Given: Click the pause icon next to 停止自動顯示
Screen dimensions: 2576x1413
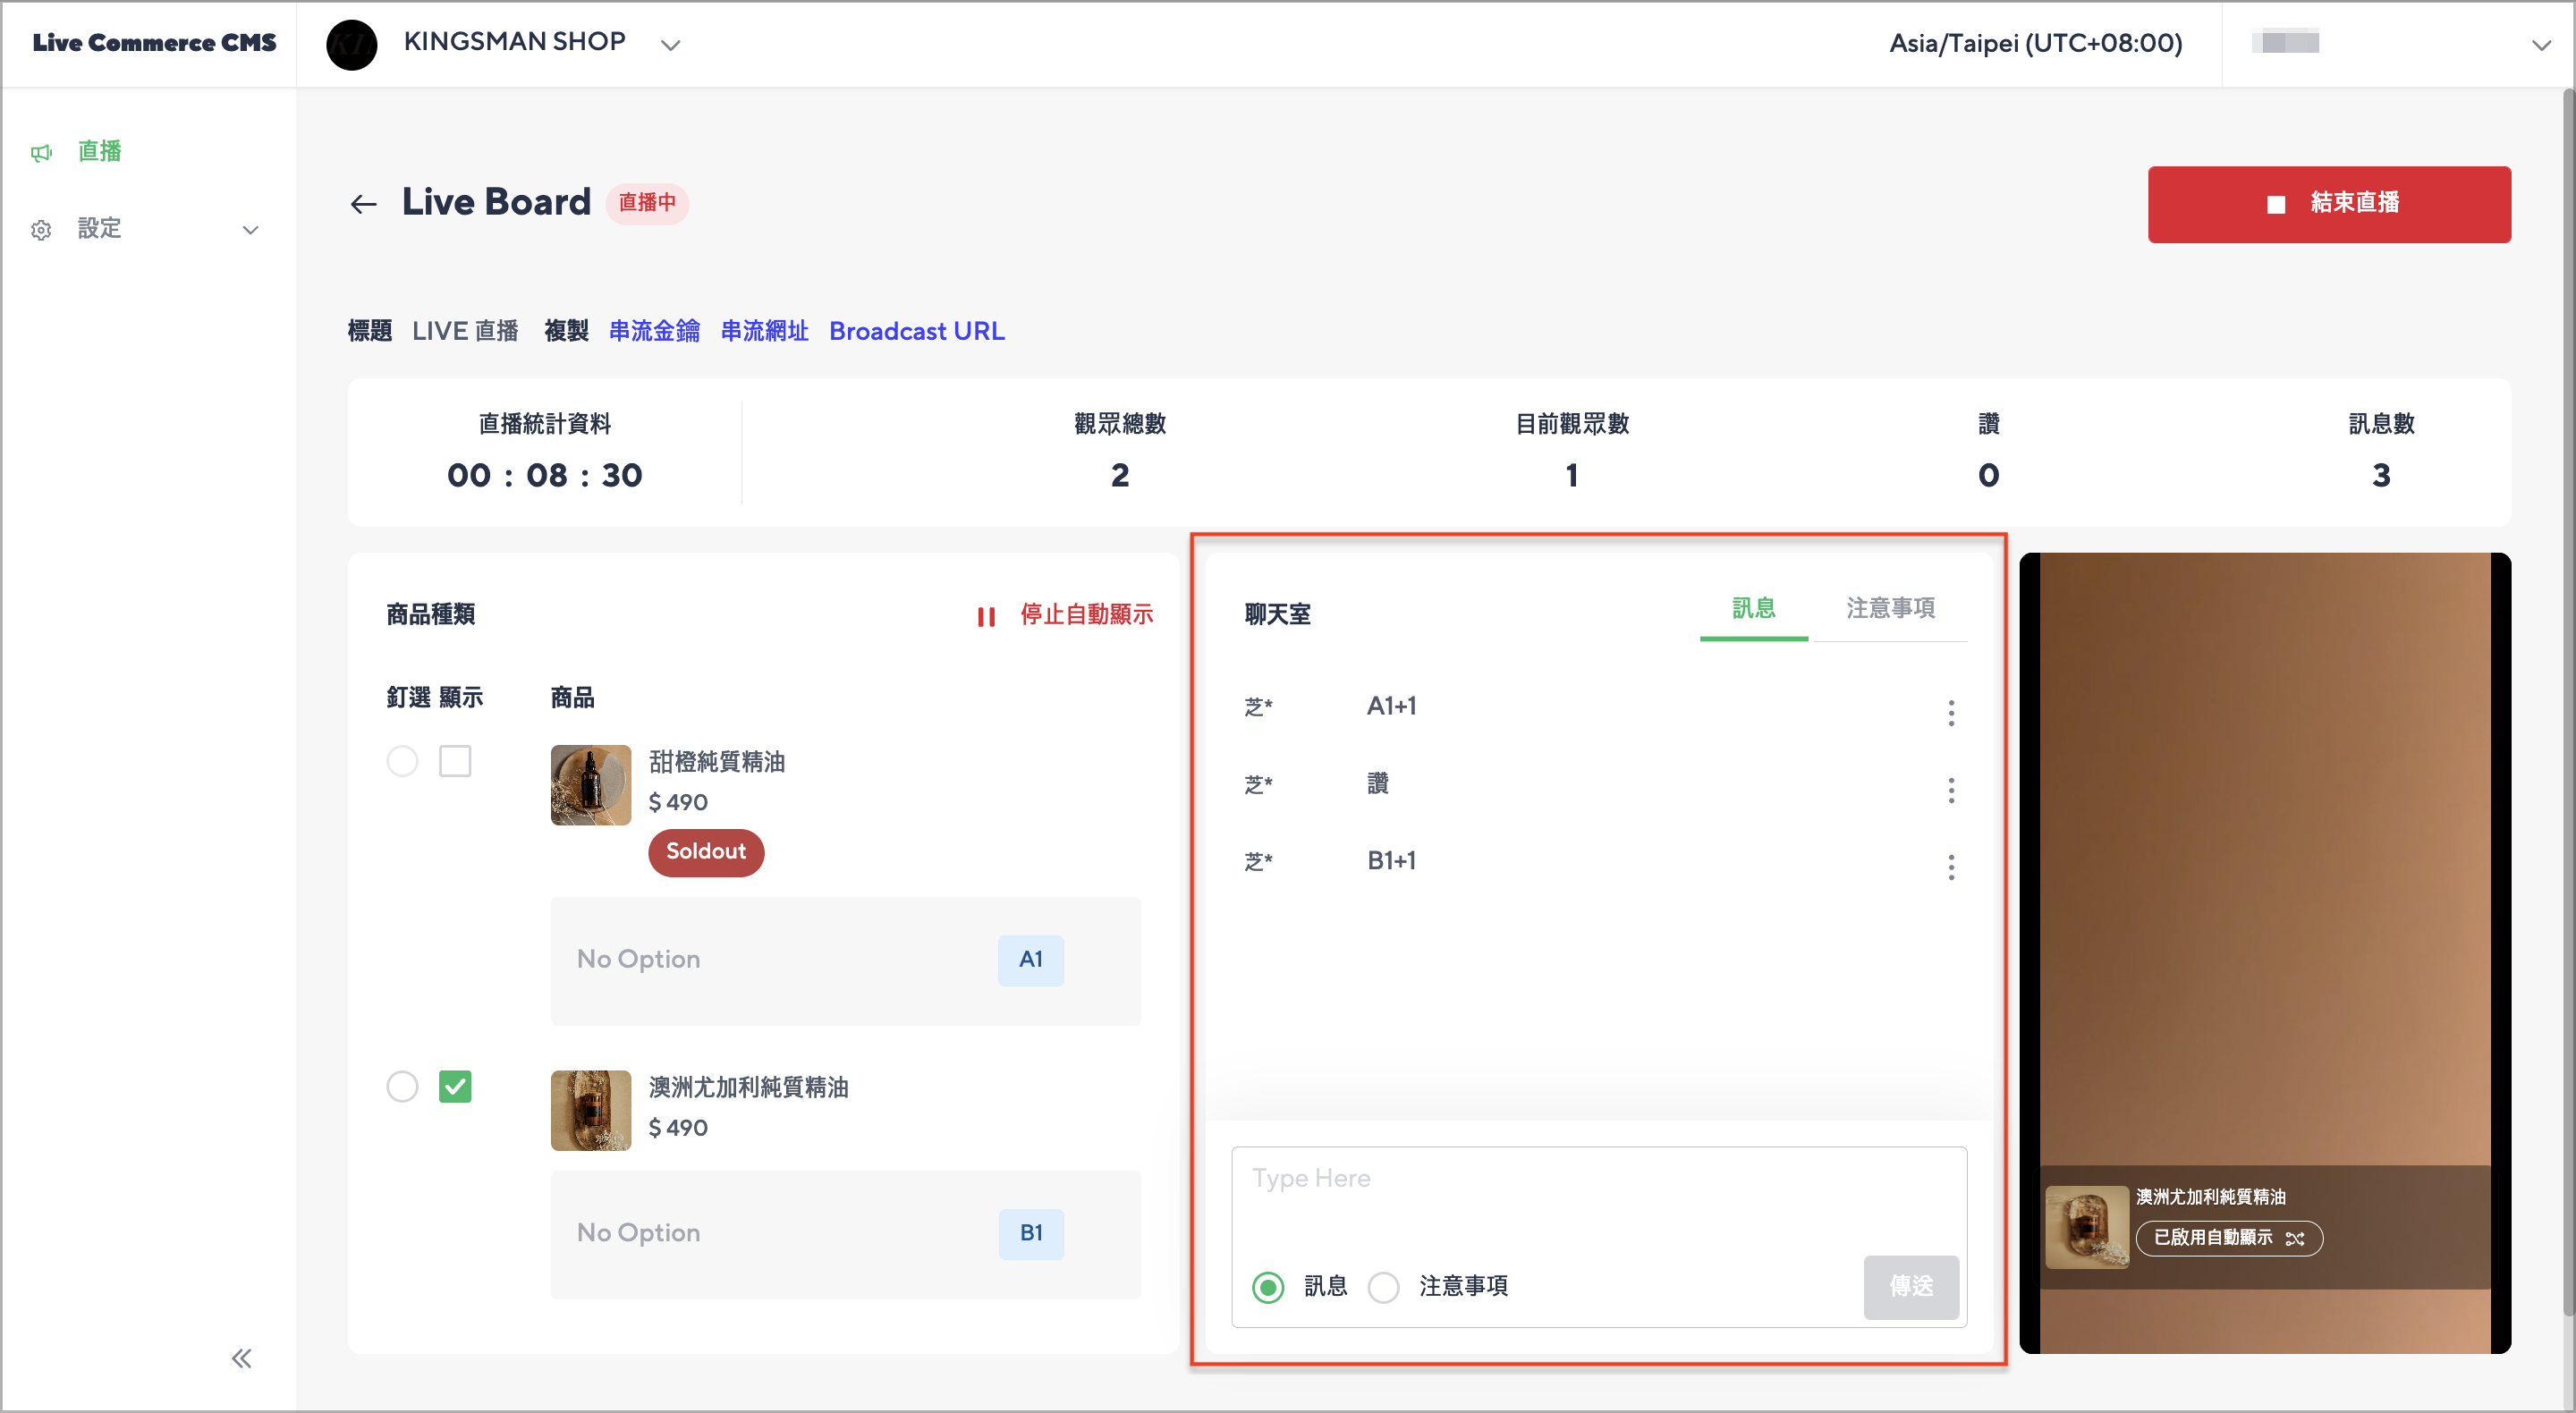Looking at the screenshot, I should [986, 615].
